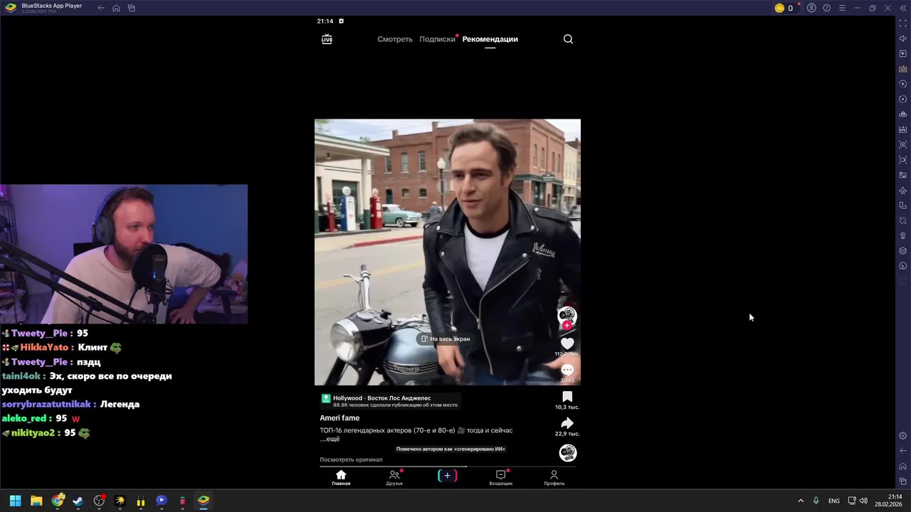The image size is (911, 512).
Task: Tap the create plus button
Action: 448,476
